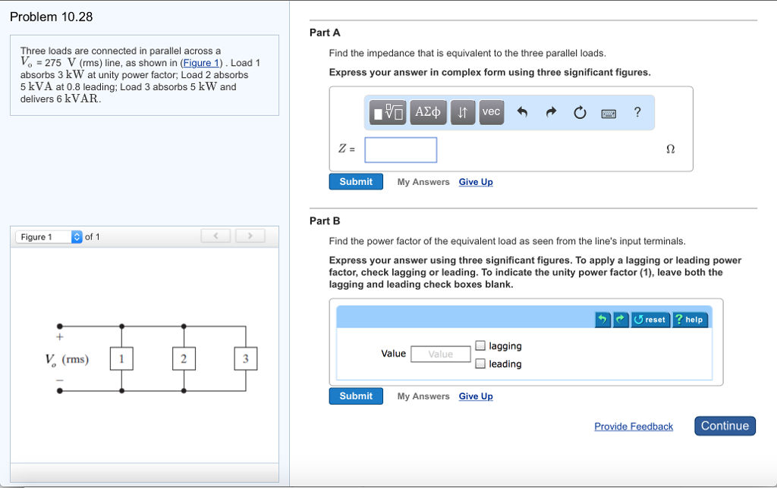Click the next figure arrow
Image resolution: width=777 pixels, height=488 pixels.
[250, 236]
